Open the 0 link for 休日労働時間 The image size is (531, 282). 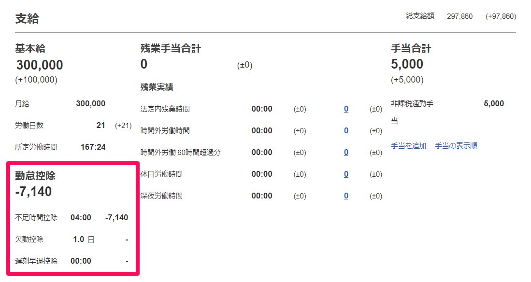coord(346,174)
